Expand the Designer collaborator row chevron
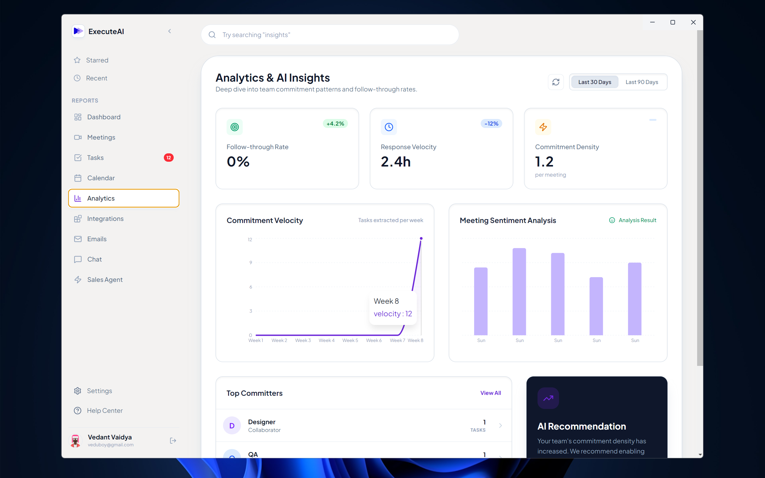Viewport: 765px width, 478px height. (500, 425)
